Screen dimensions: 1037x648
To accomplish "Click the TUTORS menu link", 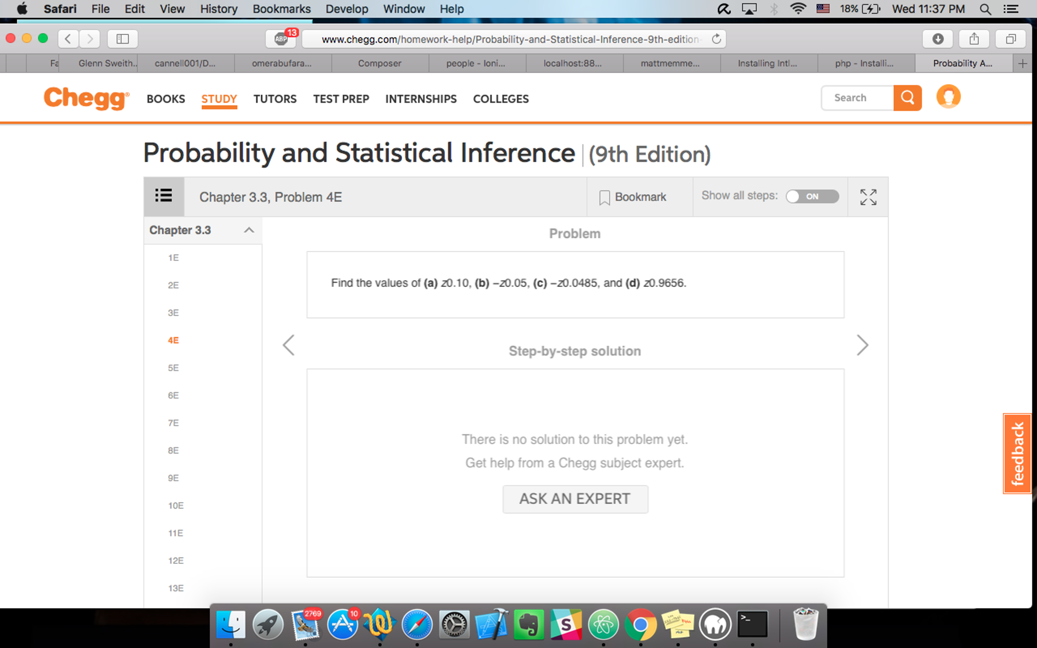I will pos(274,99).
